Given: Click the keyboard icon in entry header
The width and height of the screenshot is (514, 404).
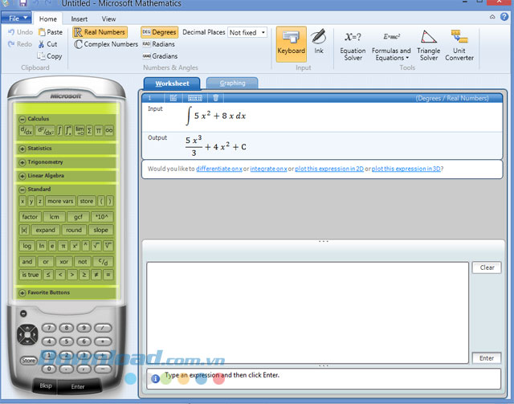Looking at the screenshot, I should (195, 98).
